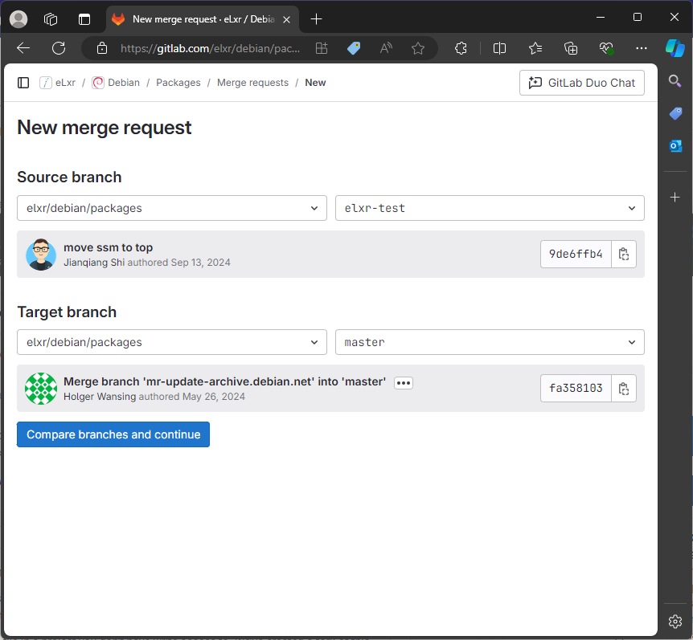Expand the merge commit message ellipsis
The width and height of the screenshot is (693, 640).
[404, 383]
